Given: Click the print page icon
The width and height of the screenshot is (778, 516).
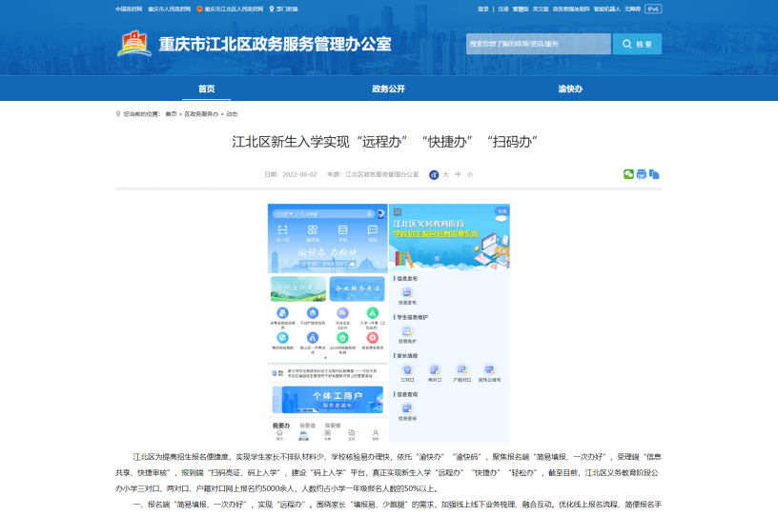Looking at the screenshot, I should (642, 174).
